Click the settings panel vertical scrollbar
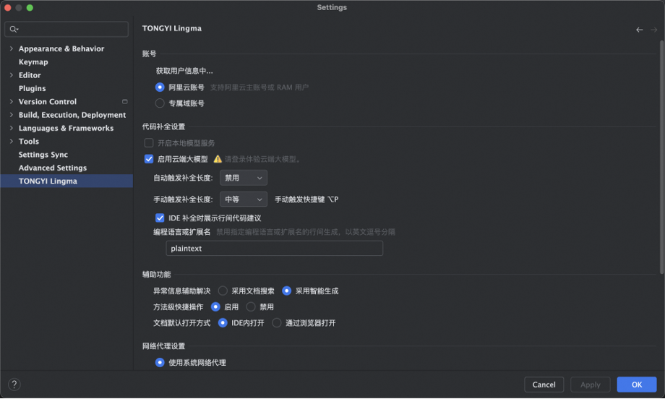This screenshot has height=399, width=665. (661, 157)
